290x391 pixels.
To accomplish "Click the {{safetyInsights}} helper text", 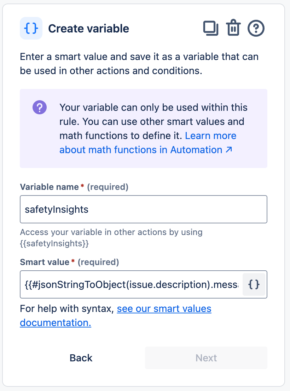I will pyautogui.click(x=54, y=243).
